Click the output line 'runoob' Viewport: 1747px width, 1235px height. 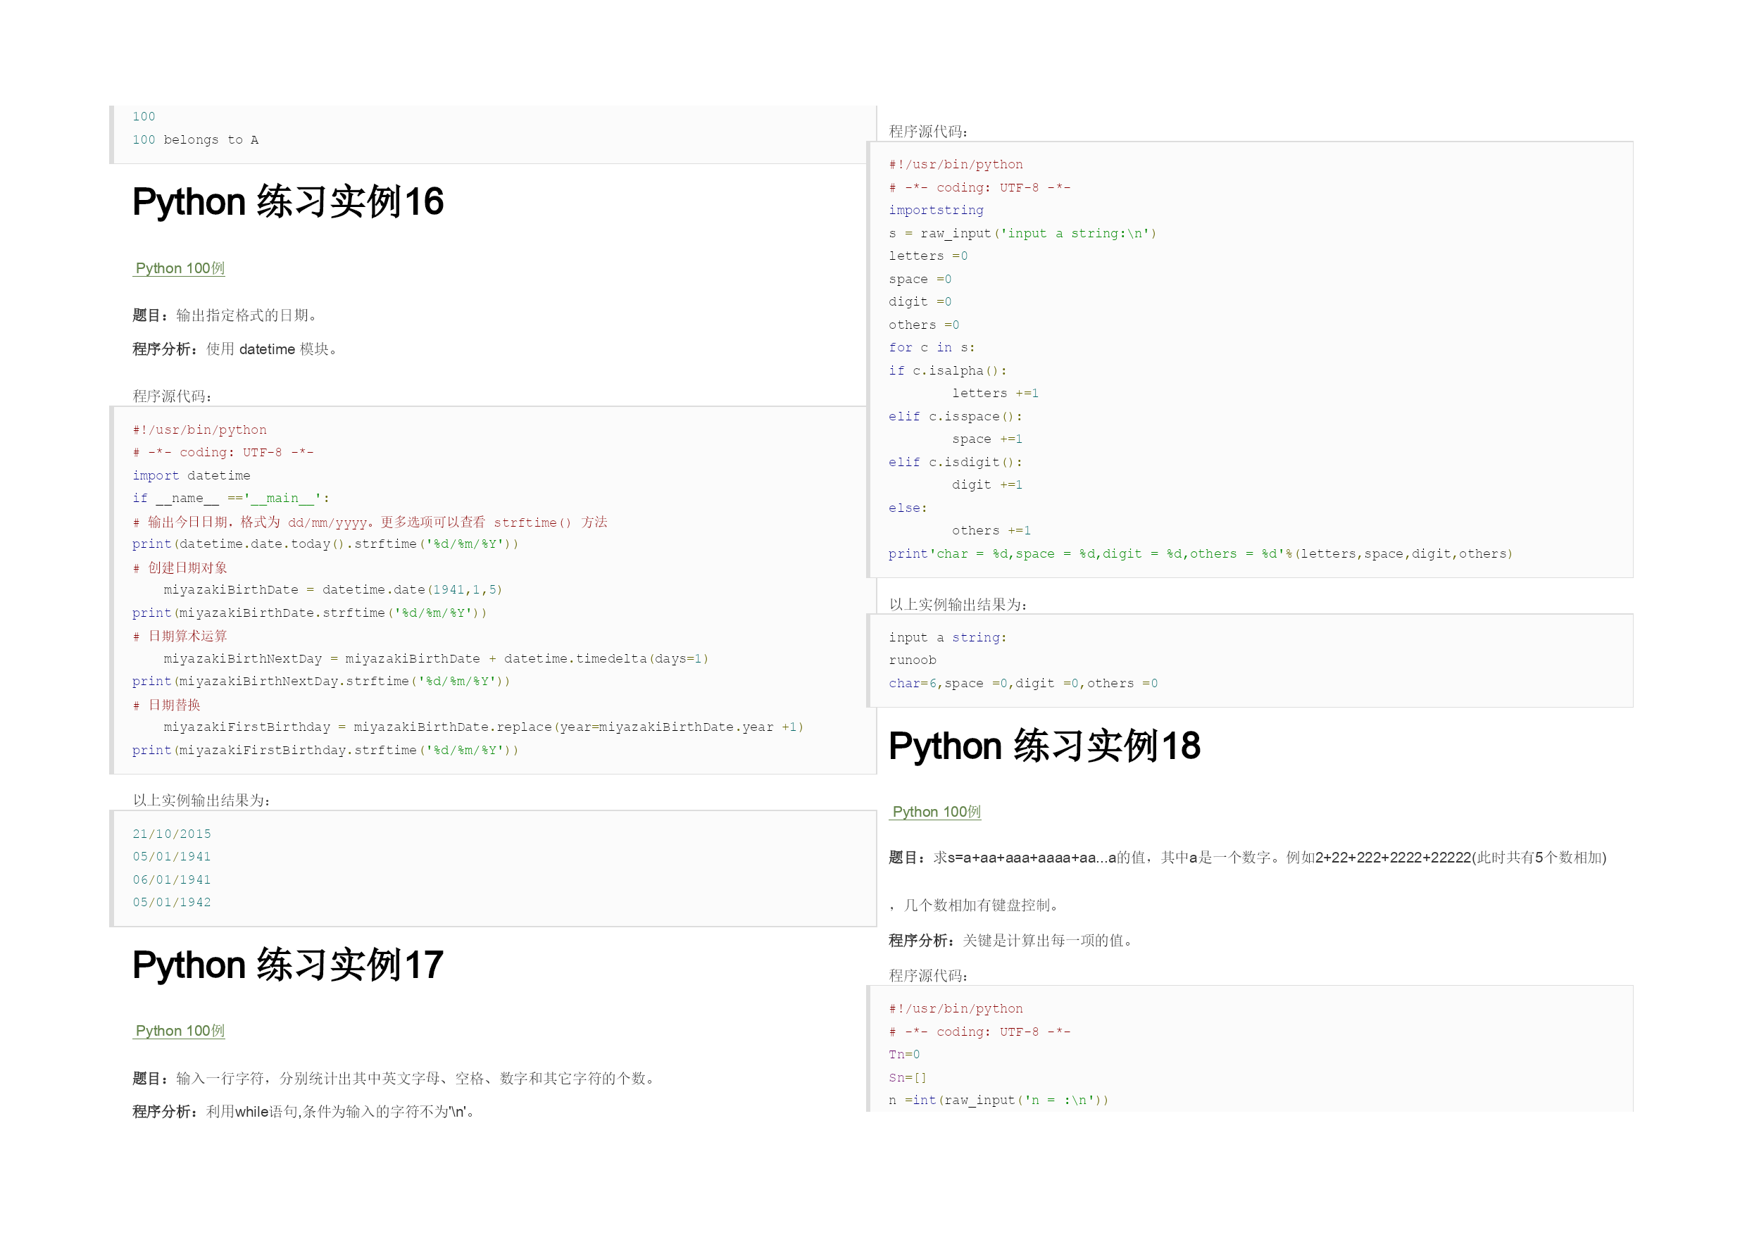(x=913, y=660)
